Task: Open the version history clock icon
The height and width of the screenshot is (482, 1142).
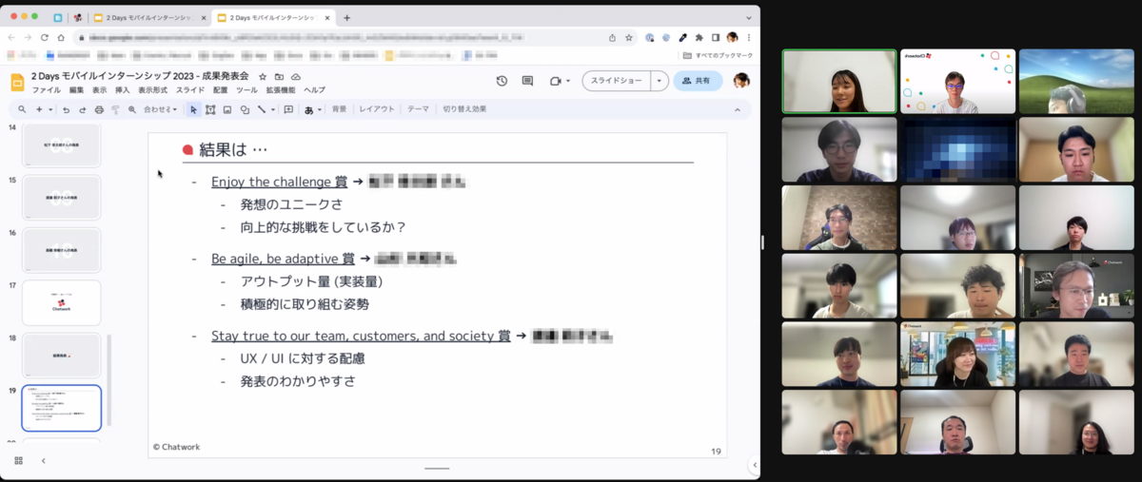Action: (502, 81)
